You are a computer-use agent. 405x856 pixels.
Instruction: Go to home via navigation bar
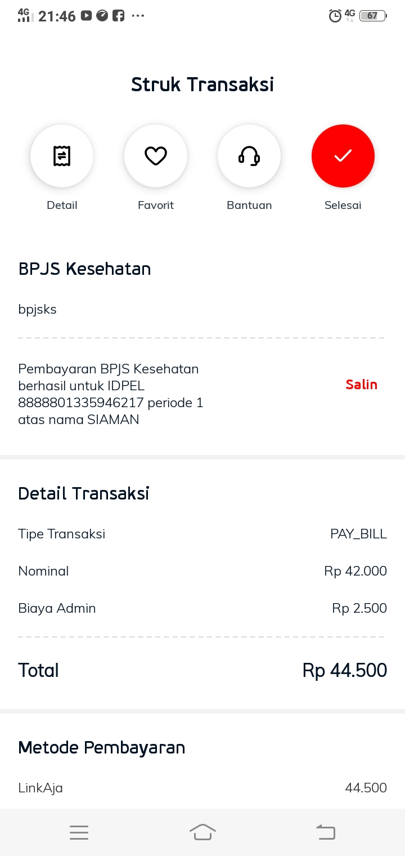(x=202, y=832)
